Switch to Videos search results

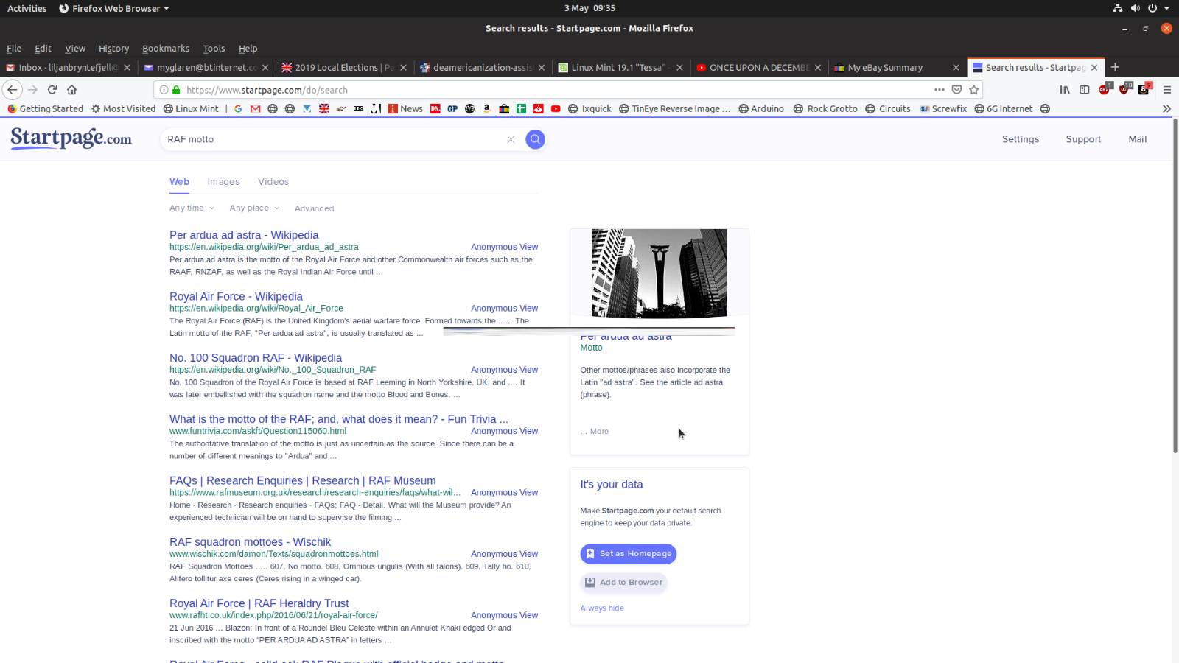[273, 182]
